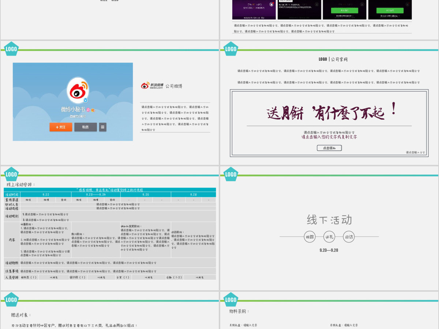Click the 活动时间 header cell
Image resolution: width=439 pixels, height=329 pixels.
tap(12, 195)
